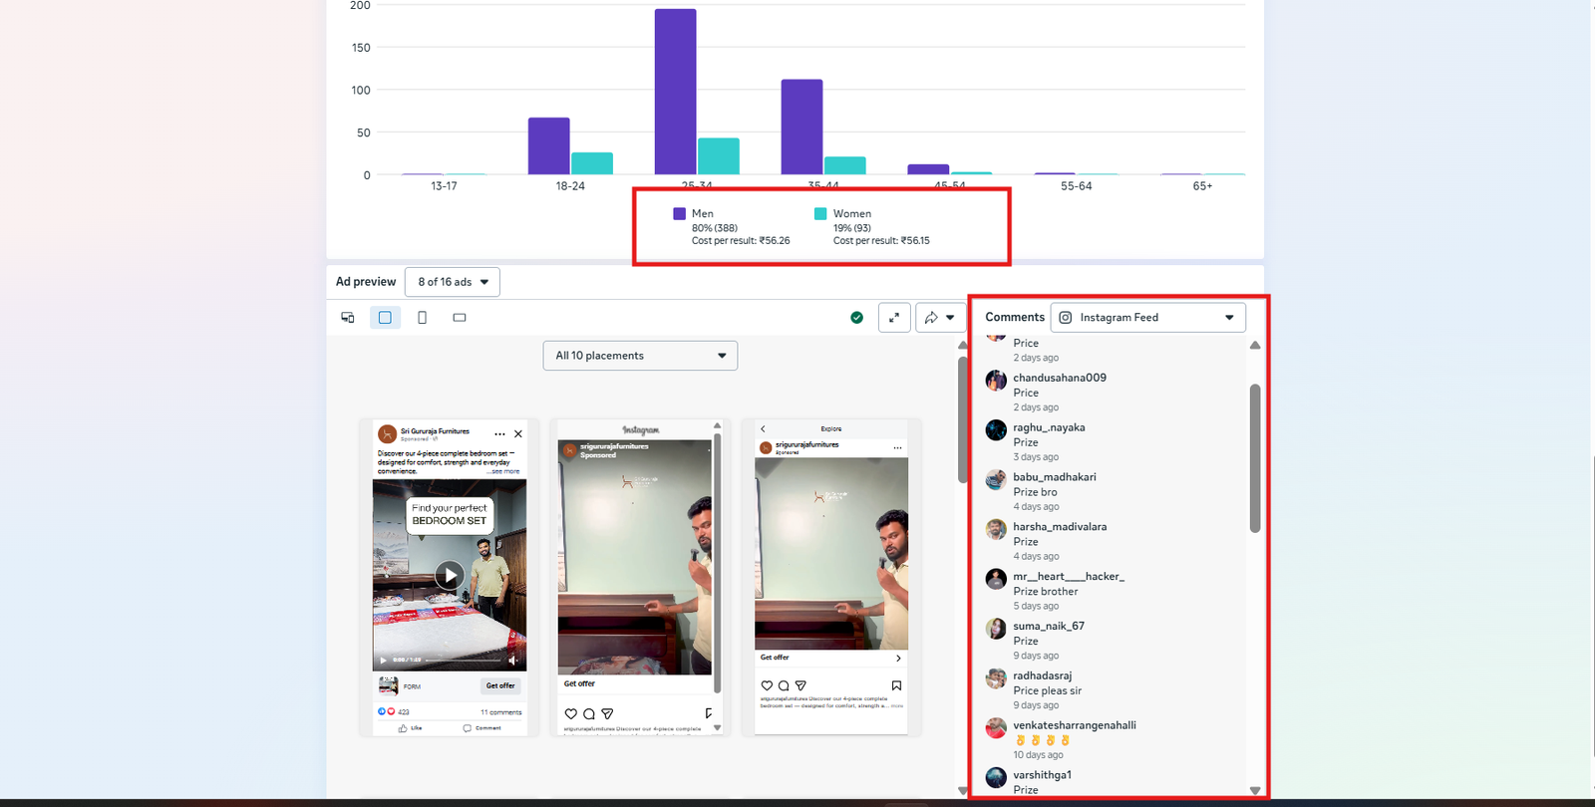The height and width of the screenshot is (807, 1595).
Task: Open the share preview dropdown
Action: [x=940, y=318]
